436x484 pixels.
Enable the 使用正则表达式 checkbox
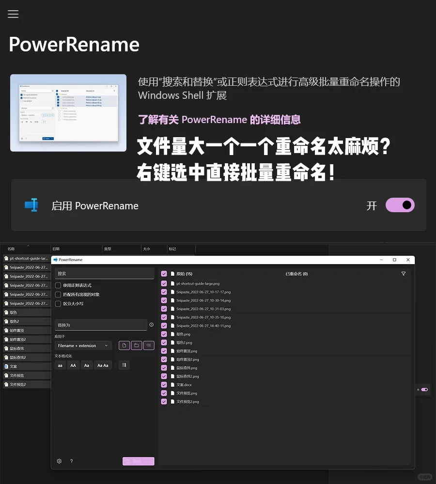point(58,285)
